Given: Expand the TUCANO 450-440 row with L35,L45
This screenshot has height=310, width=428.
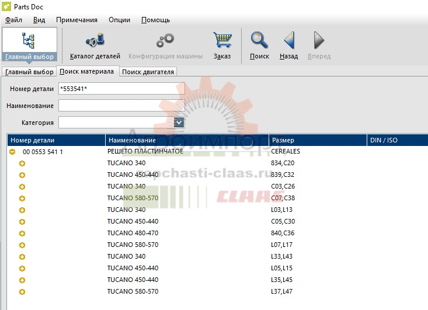Looking at the screenshot, I should point(22,280).
